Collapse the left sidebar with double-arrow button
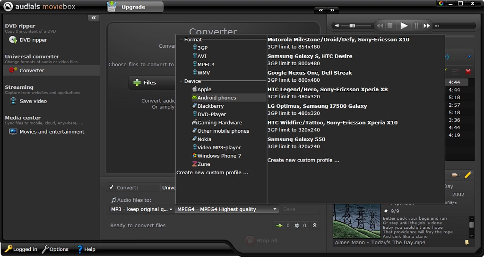 point(94,18)
